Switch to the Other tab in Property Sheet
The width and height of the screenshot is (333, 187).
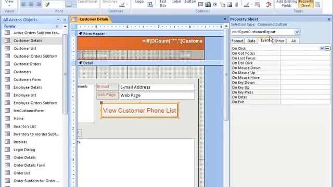279,41
